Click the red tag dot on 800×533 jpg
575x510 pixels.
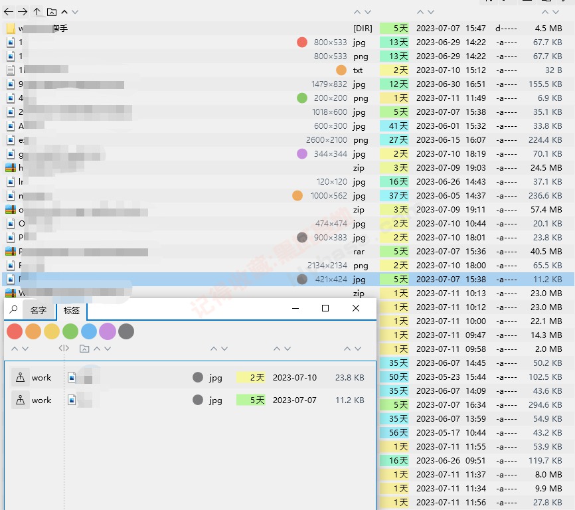pos(302,42)
